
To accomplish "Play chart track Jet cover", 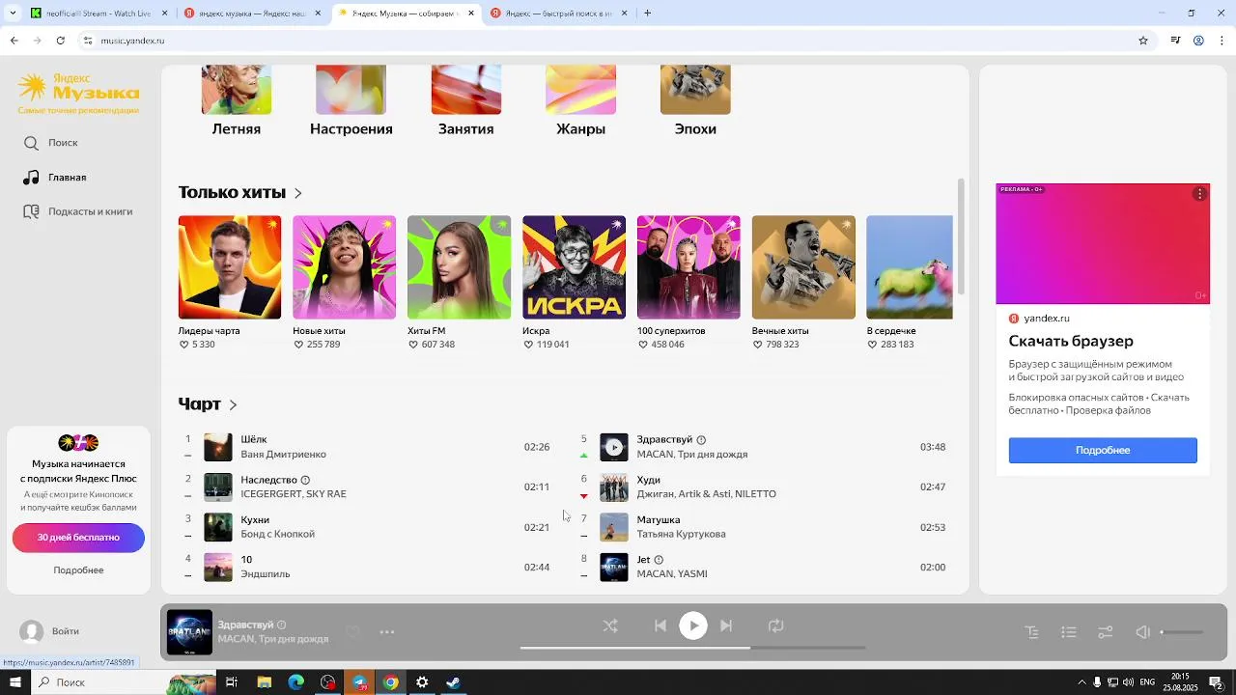I will click(x=614, y=567).
